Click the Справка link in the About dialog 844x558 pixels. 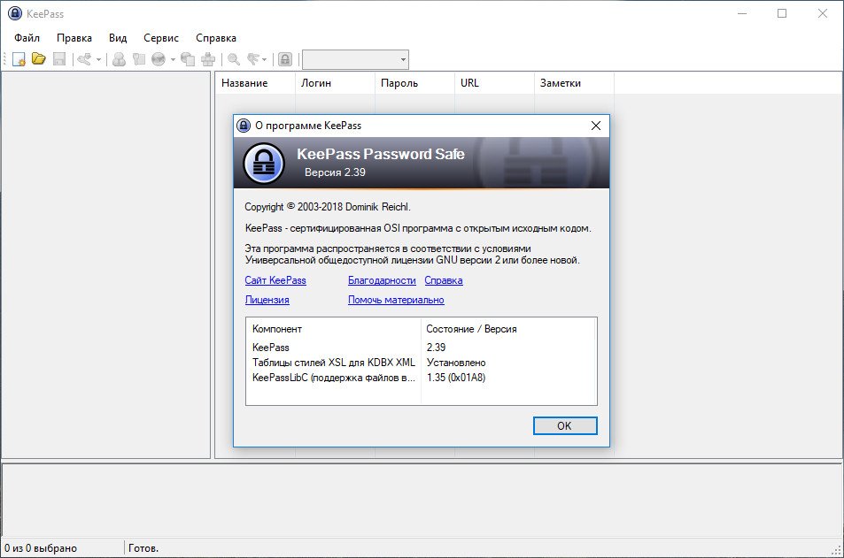[x=444, y=280]
